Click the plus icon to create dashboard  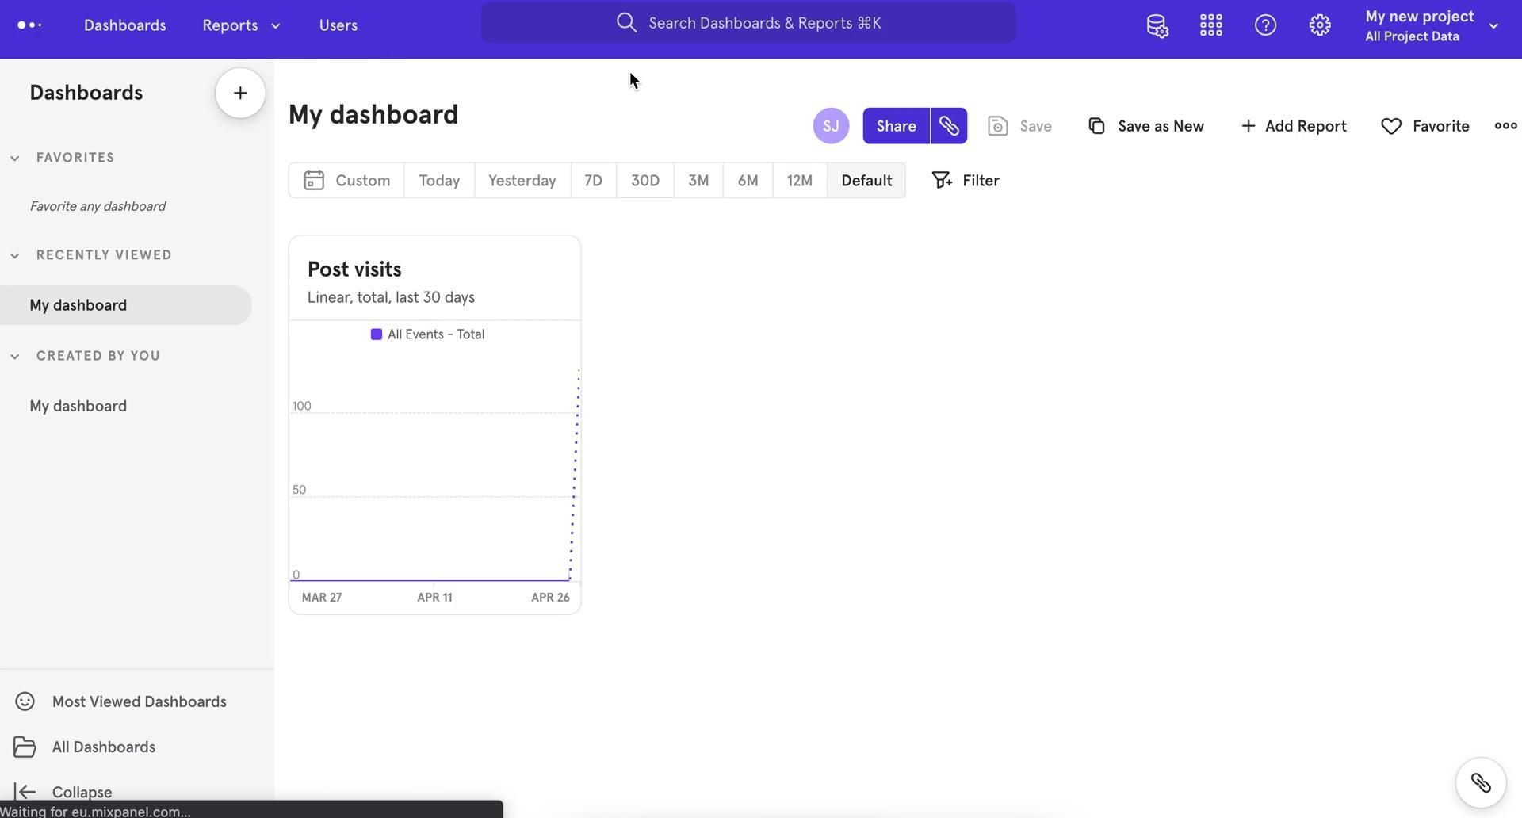click(x=240, y=94)
